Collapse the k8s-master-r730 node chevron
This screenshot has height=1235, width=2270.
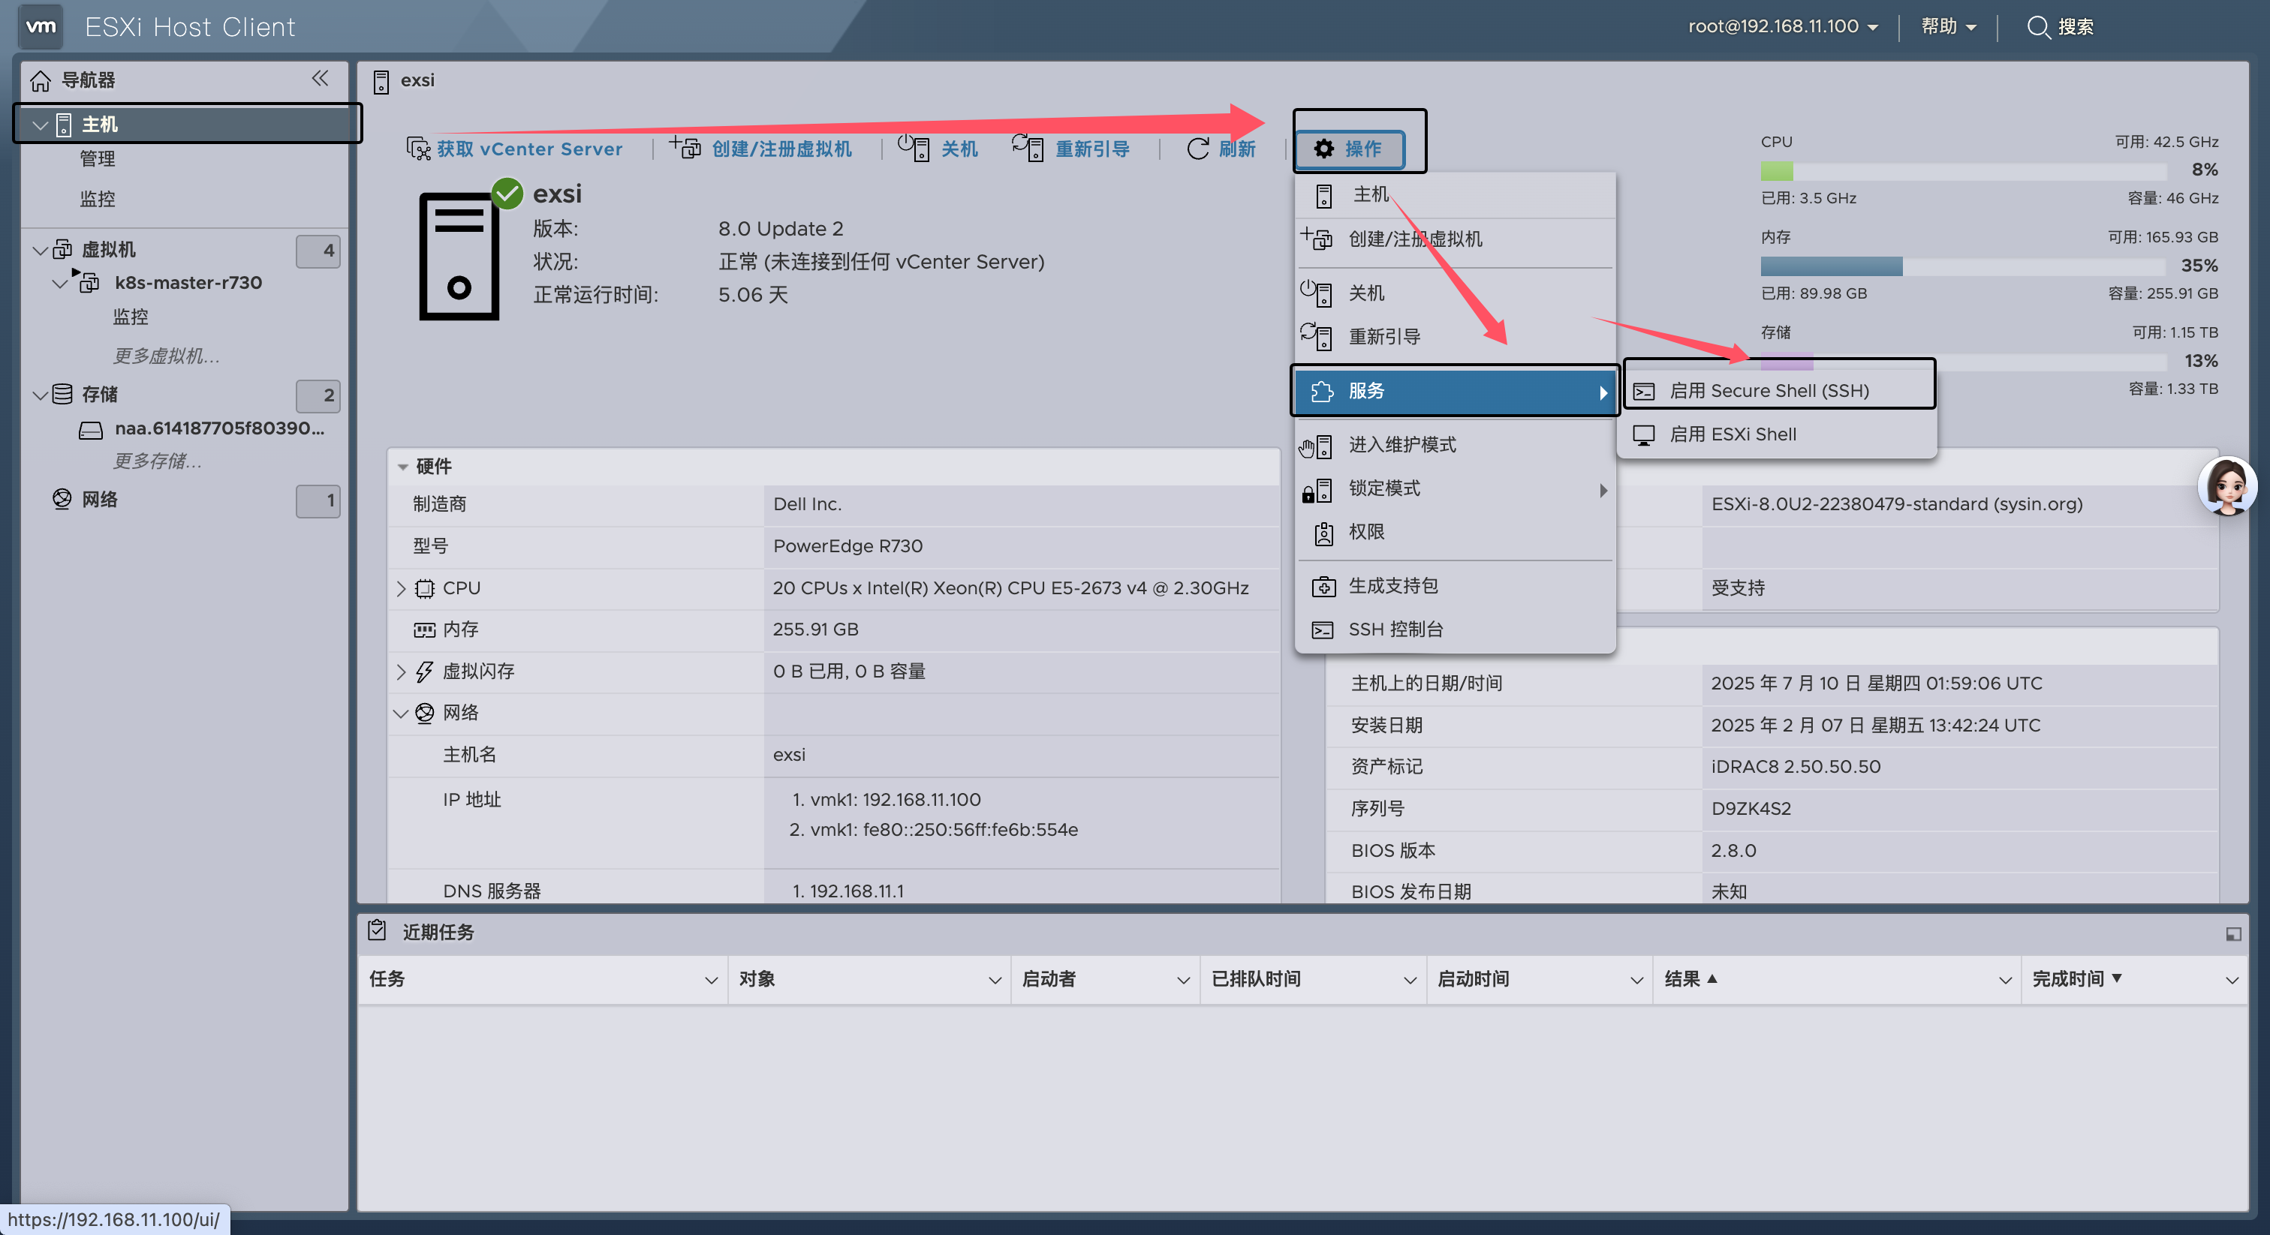tap(60, 284)
